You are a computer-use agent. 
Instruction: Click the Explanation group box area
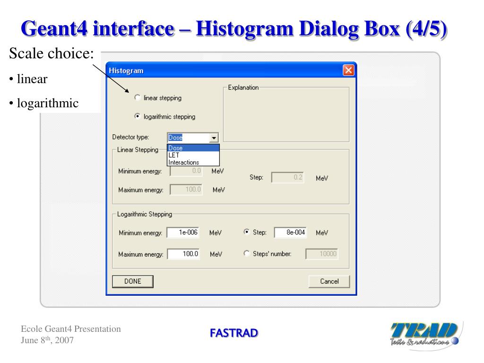286,114
